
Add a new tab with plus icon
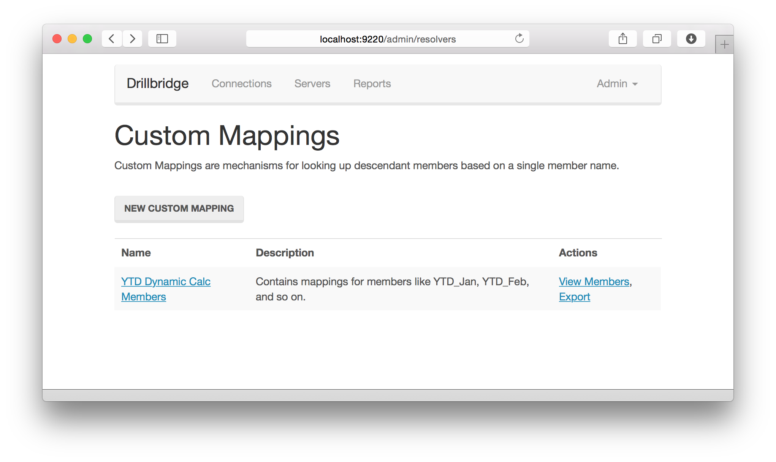click(724, 45)
